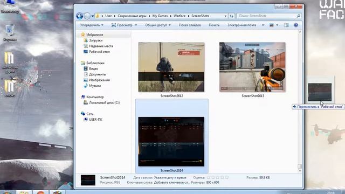Select the ScreenShot2612 thumbnail
This screenshot has height=194, width=345.
171,67
